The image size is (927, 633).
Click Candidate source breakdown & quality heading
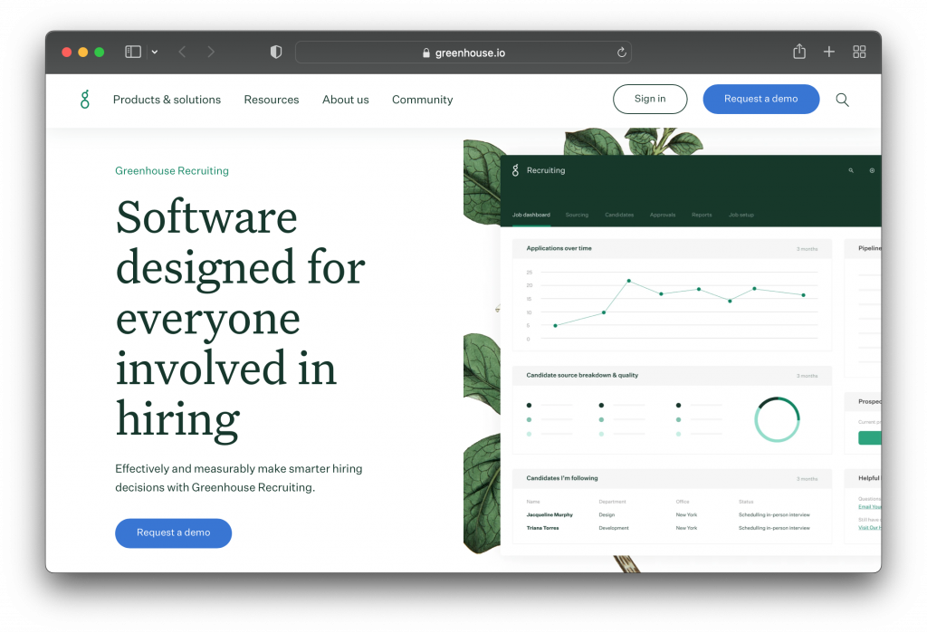click(582, 375)
